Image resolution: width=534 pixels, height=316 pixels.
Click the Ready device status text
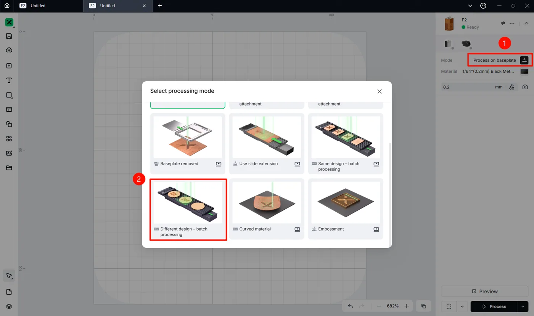click(x=473, y=27)
